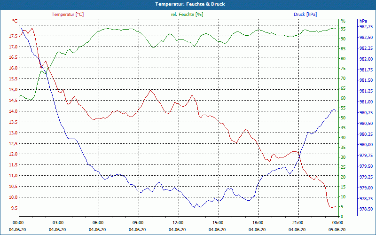The width and height of the screenshot is (376, 235).
Task: Click the 45 tick on green humidity axis
Action: pyautogui.click(x=343, y=128)
